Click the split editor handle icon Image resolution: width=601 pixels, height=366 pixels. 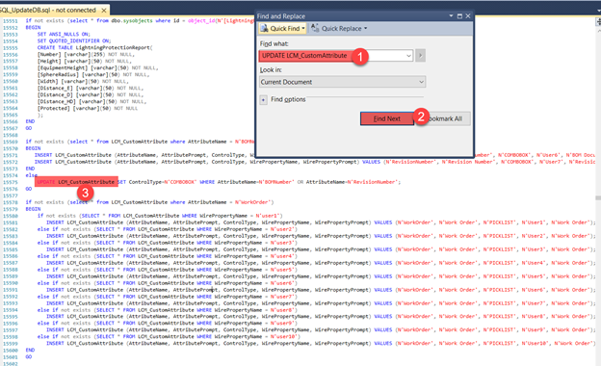[x=598, y=22]
